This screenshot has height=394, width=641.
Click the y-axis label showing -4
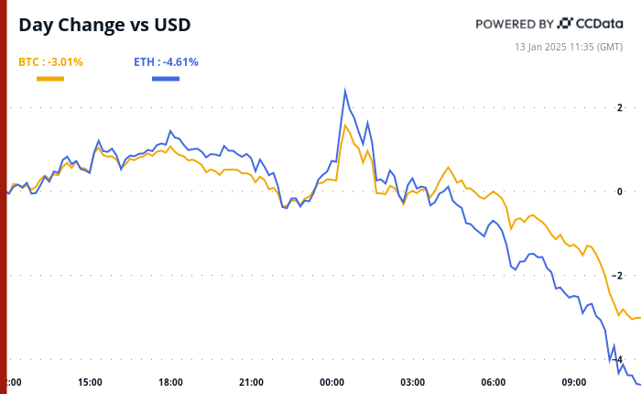618,360
